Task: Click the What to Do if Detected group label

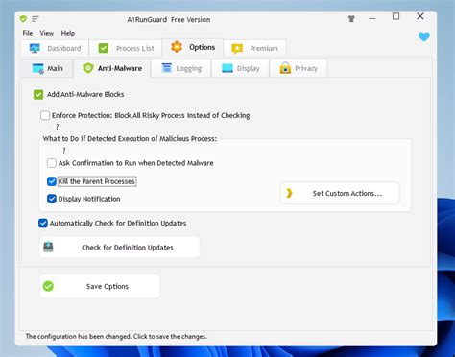Action: (130, 139)
